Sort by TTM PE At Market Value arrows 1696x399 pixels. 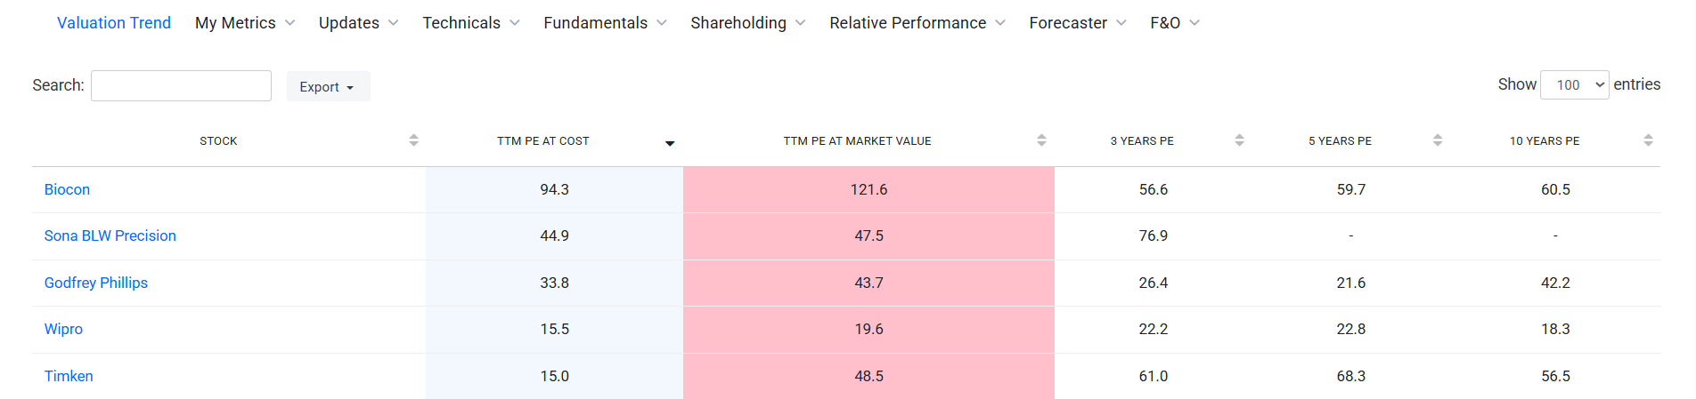click(1041, 140)
